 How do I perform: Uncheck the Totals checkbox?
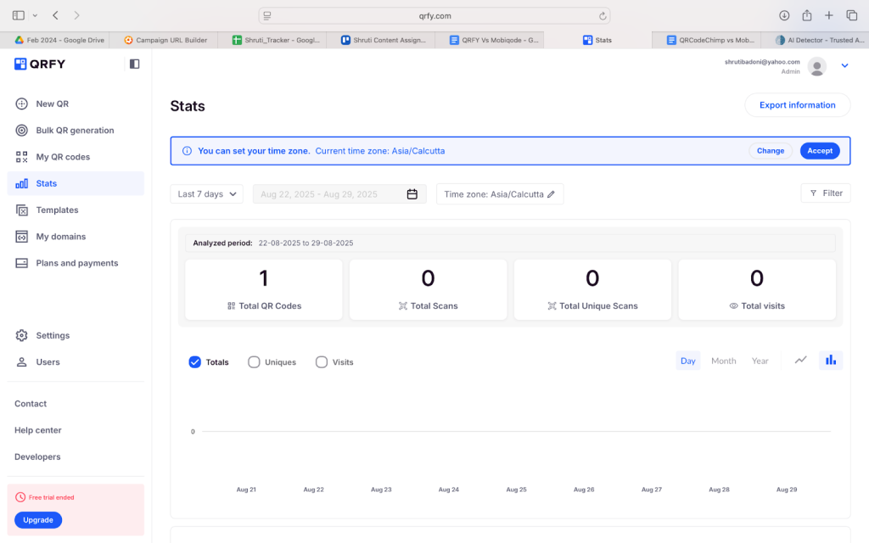(195, 362)
